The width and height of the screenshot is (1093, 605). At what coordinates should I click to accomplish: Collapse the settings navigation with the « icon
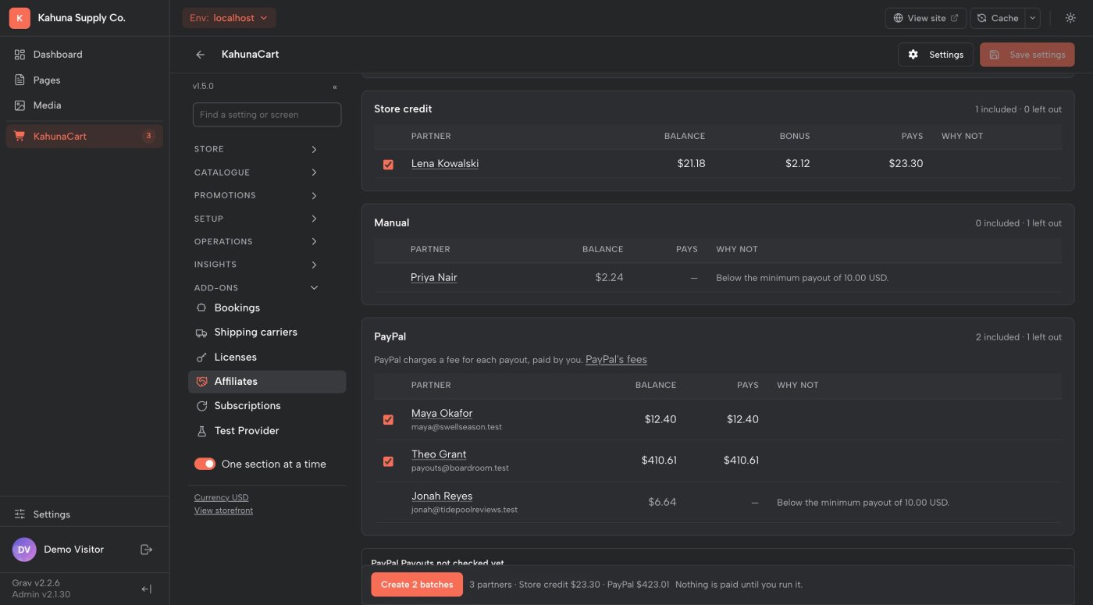[335, 87]
